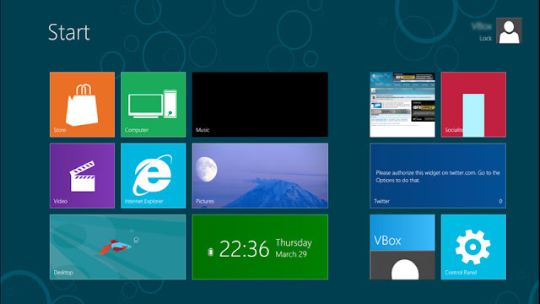The width and height of the screenshot is (540, 304).
Task: Open the Pictures tile with moon
Action: (260, 176)
